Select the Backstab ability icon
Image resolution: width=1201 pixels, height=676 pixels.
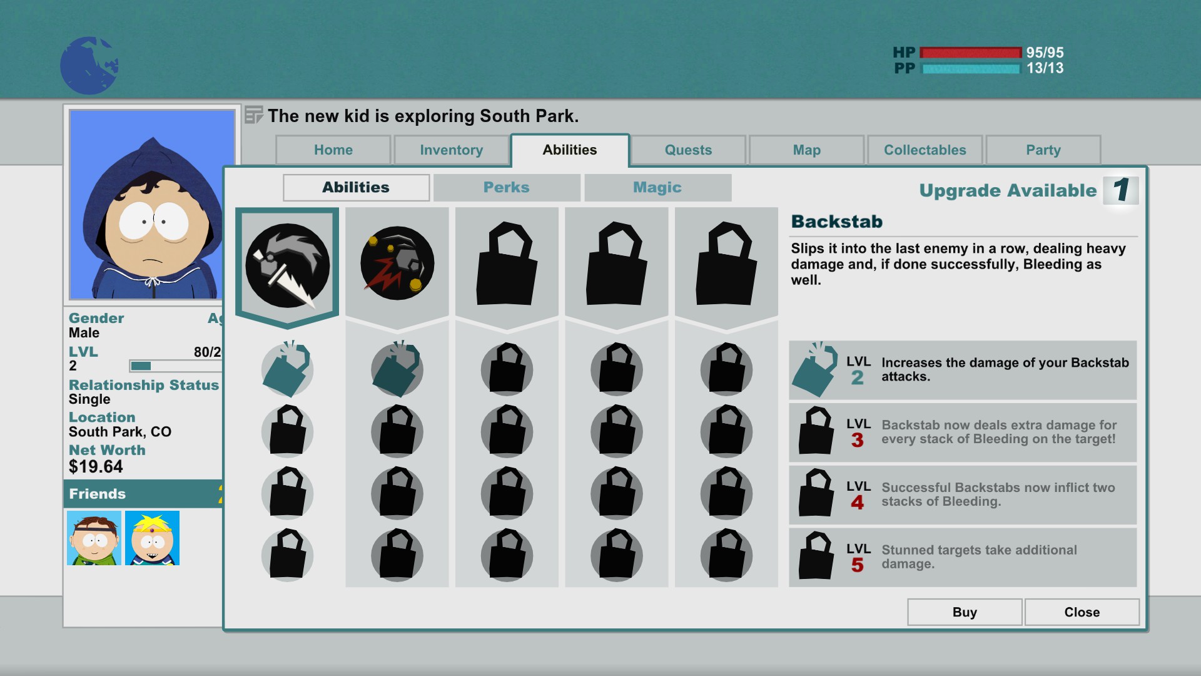pos(287,265)
